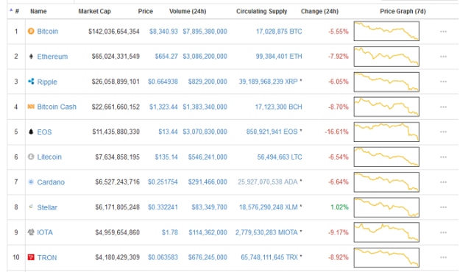Open IOTA 7-day price graph

(x=386, y=232)
